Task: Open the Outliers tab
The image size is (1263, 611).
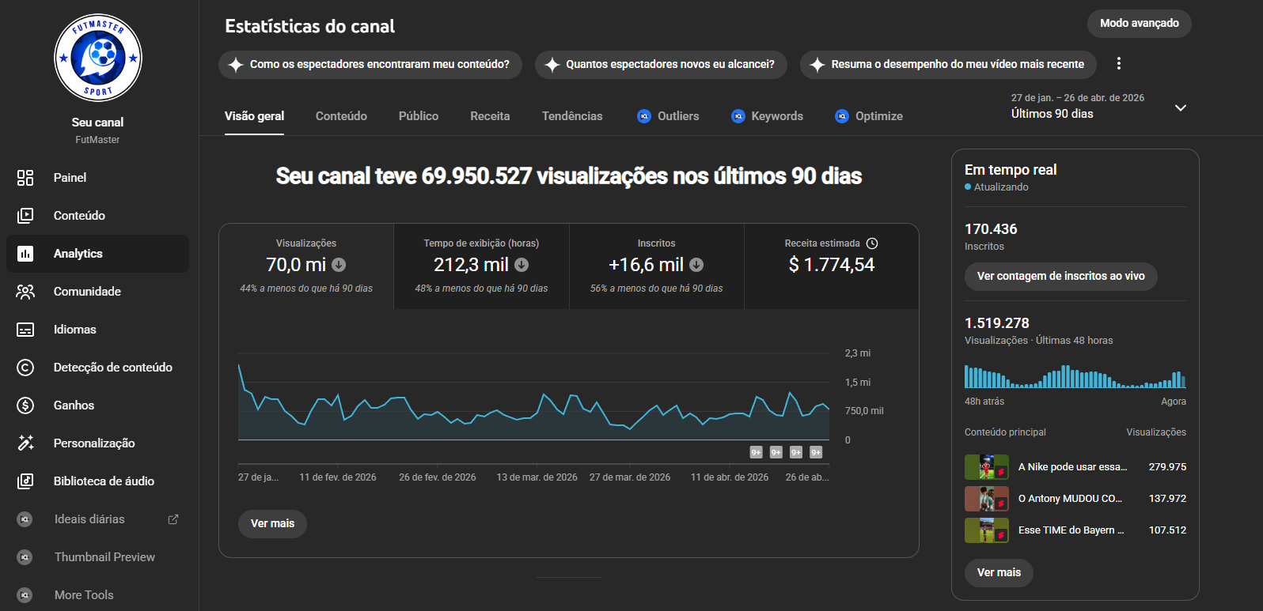Action: tap(668, 116)
